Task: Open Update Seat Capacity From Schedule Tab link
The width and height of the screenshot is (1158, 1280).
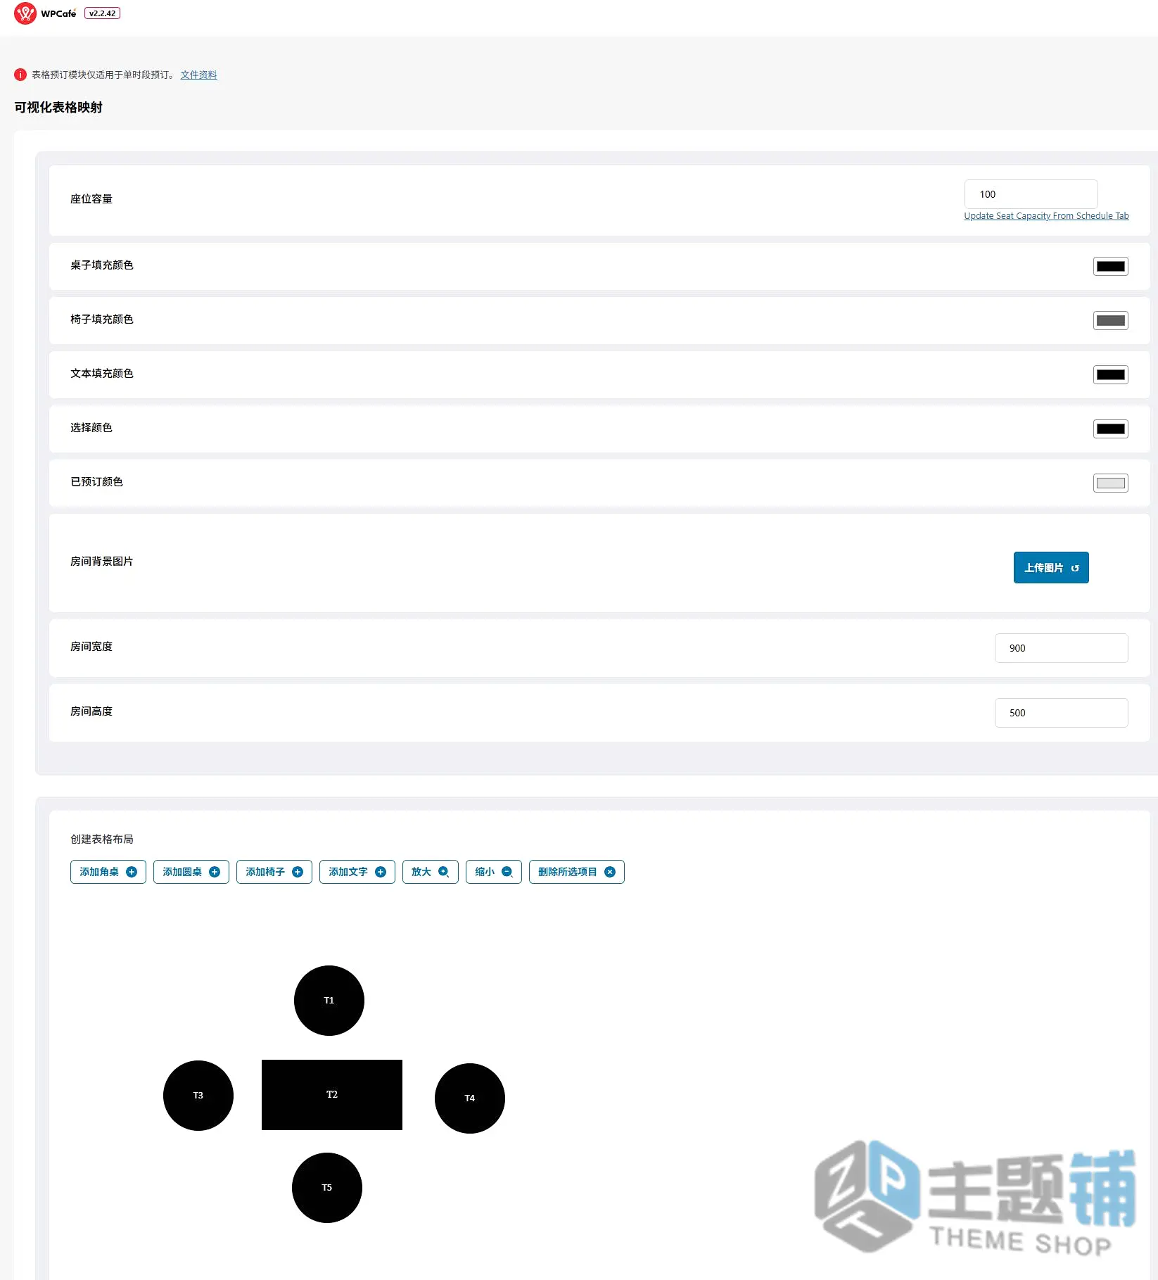Action: 1046,216
